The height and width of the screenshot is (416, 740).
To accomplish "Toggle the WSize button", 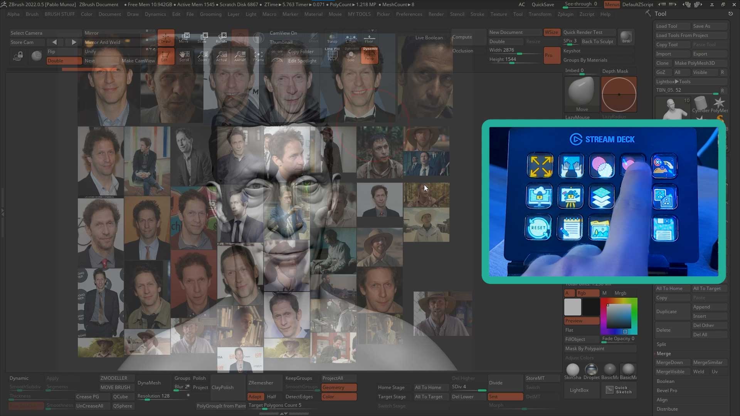I will pos(552,32).
